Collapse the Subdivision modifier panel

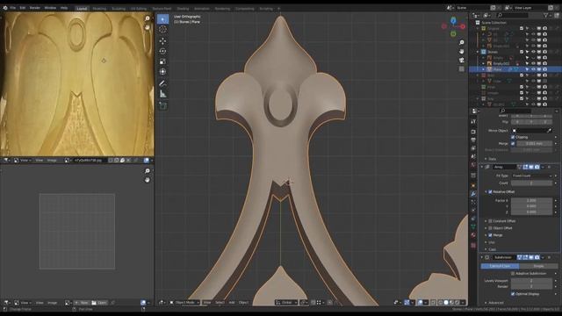[x=482, y=257]
